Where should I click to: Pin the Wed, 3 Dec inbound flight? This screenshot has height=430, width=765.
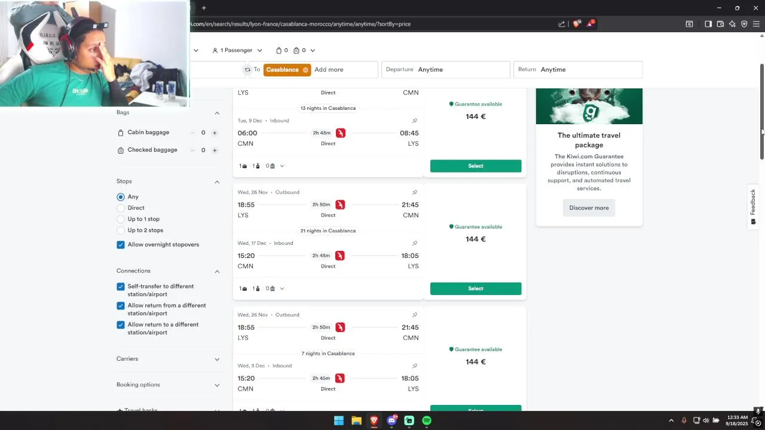point(415,365)
